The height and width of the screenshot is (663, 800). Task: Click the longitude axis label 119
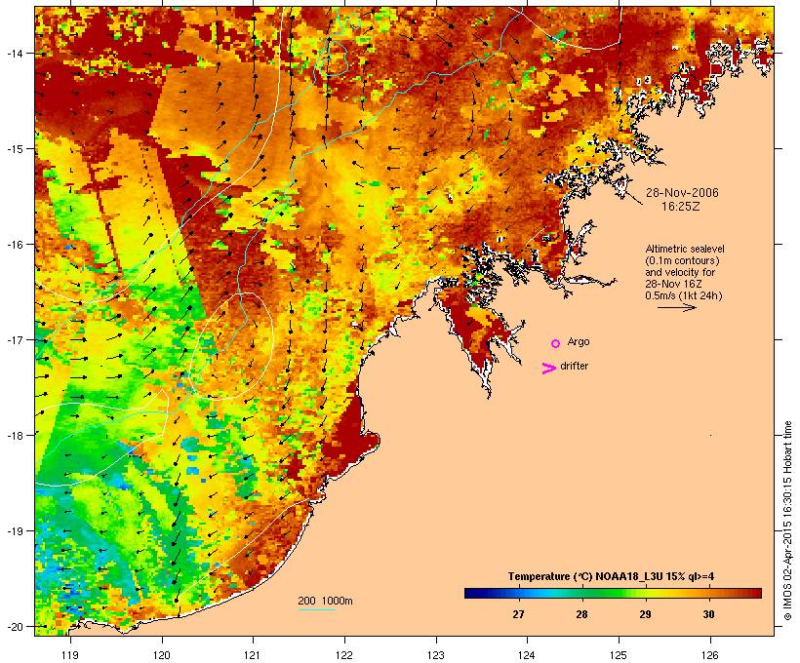(70, 655)
